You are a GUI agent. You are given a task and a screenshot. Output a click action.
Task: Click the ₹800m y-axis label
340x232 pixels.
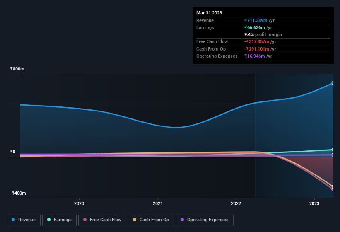click(x=17, y=69)
